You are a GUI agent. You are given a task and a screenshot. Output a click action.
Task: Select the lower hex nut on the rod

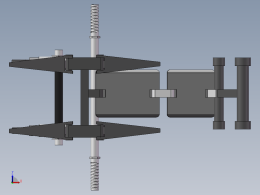pyautogui.click(x=95, y=157)
